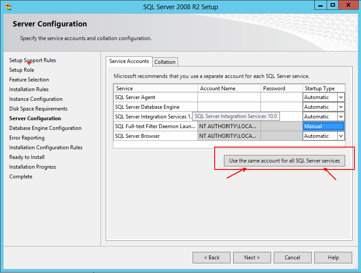Select SQL Full-text Filter Daemon Launcher row

(x=156, y=126)
